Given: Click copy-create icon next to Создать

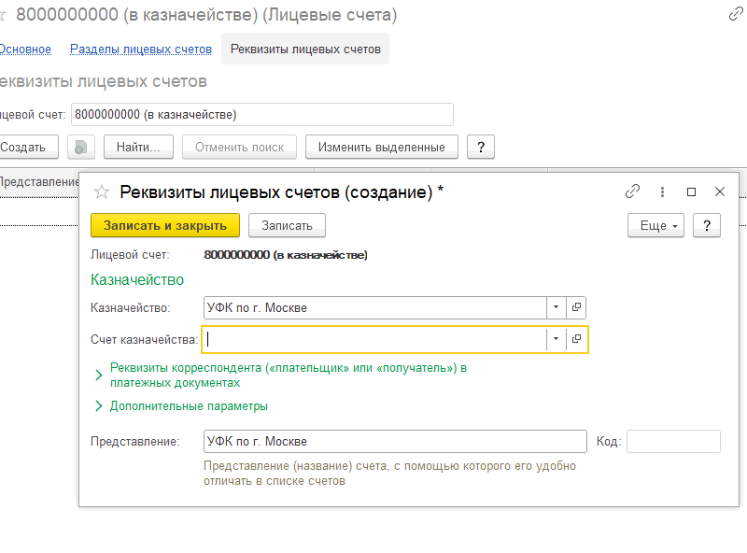Looking at the screenshot, I should [x=81, y=147].
